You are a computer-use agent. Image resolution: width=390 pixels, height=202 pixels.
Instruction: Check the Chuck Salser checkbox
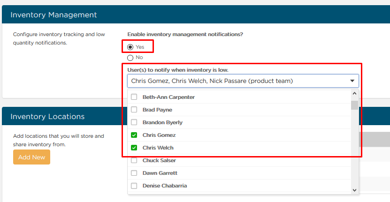pos(134,160)
